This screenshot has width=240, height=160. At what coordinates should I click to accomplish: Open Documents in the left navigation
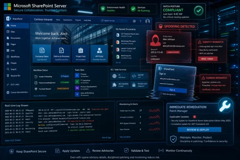pyautogui.click(x=13, y=38)
